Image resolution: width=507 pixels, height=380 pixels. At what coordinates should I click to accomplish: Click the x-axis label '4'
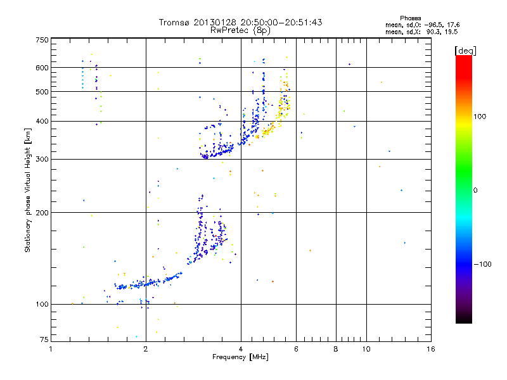(241, 349)
